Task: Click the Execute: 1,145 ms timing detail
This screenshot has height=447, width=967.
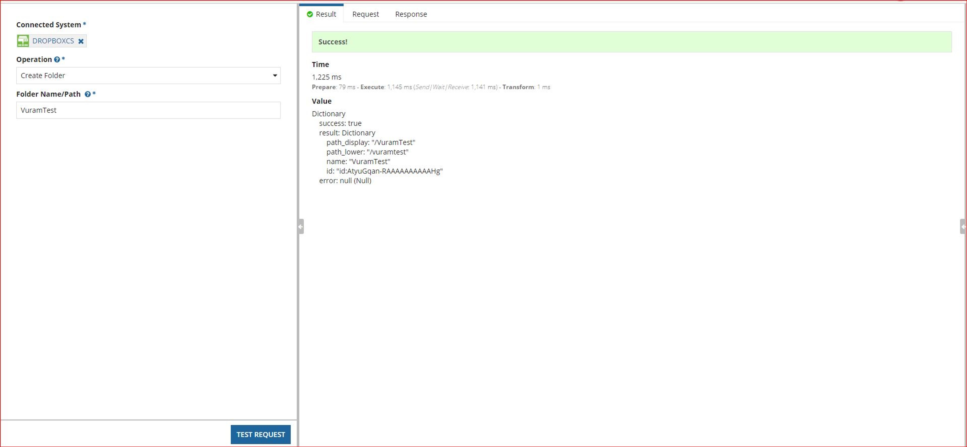Action: [386, 87]
